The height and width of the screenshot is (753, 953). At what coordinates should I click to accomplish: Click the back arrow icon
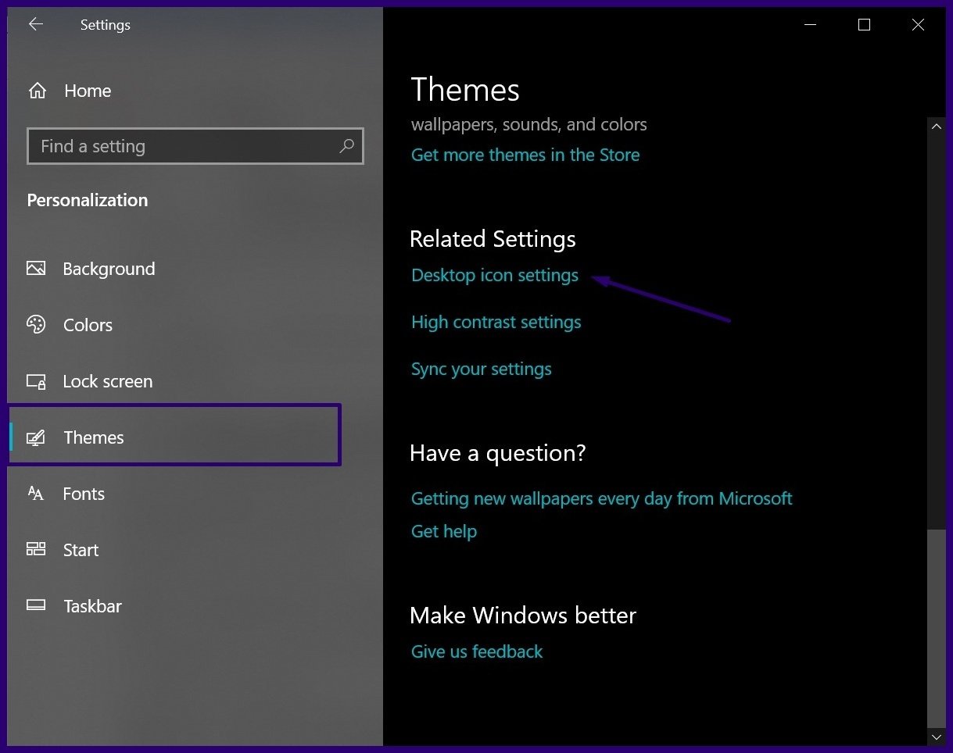[x=35, y=24]
